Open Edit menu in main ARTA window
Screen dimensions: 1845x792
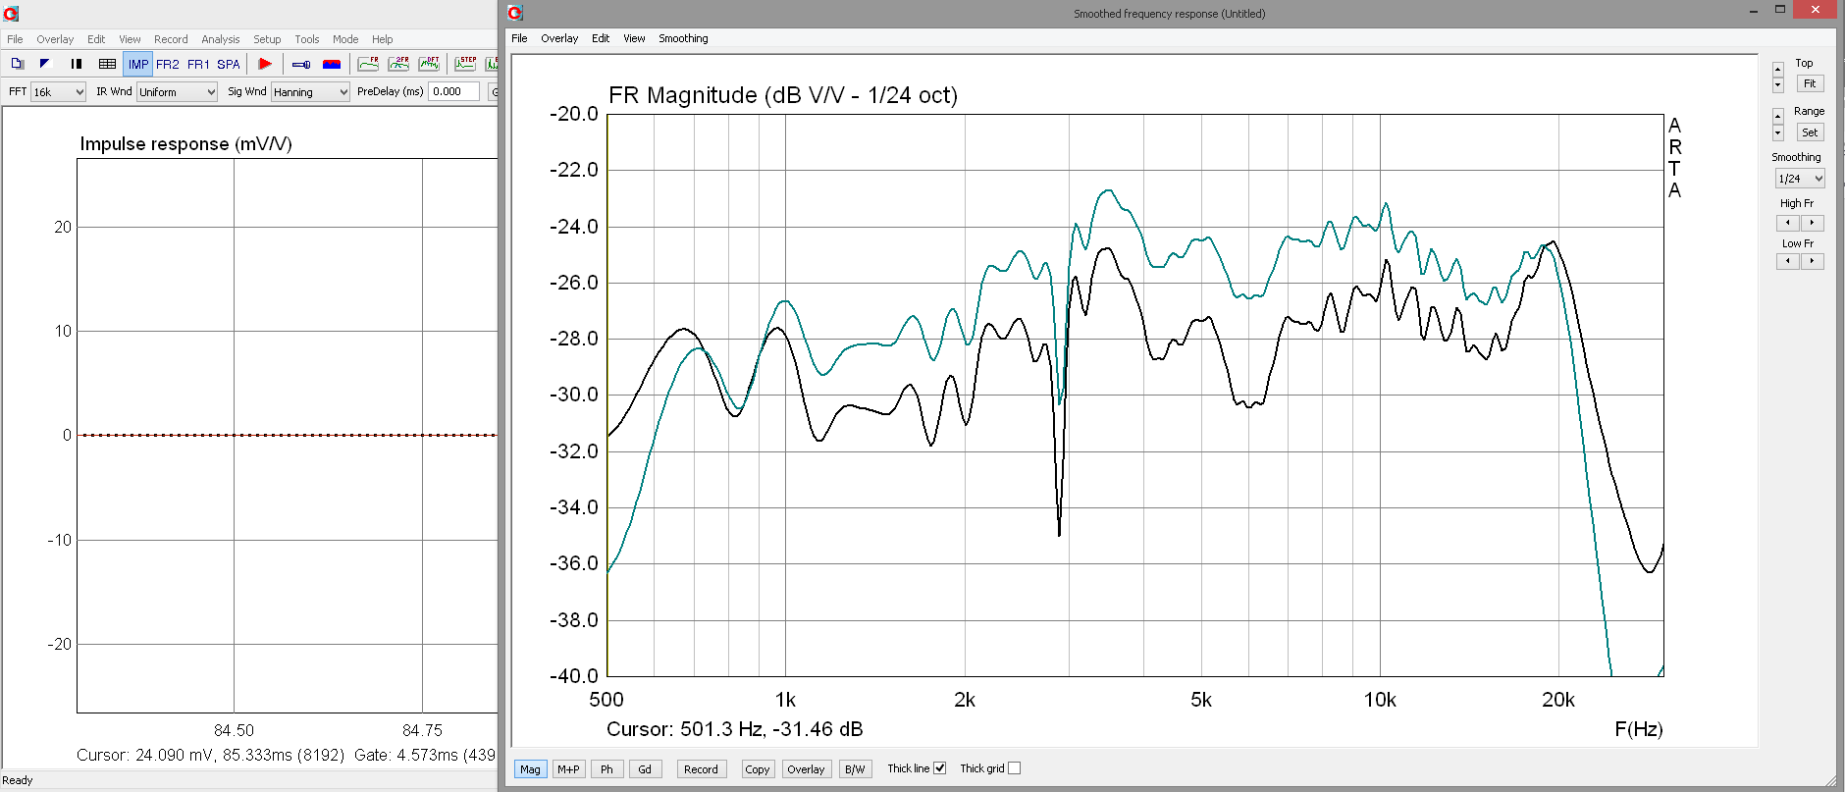(x=96, y=39)
